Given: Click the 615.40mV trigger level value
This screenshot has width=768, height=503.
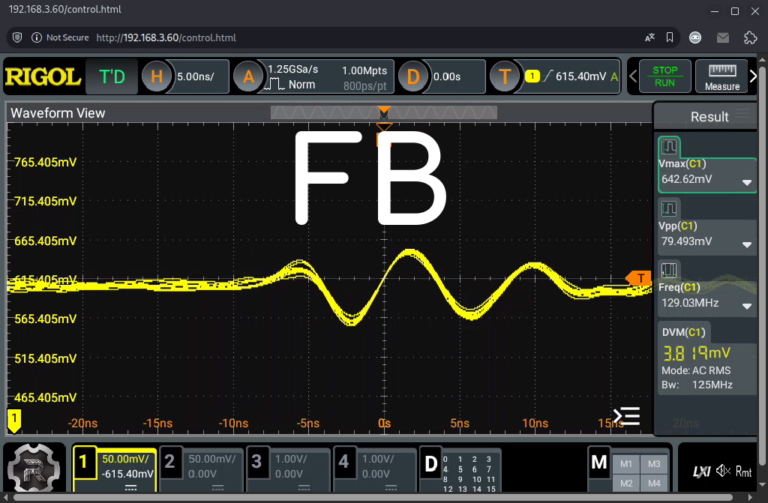Looking at the screenshot, I should click(x=581, y=76).
